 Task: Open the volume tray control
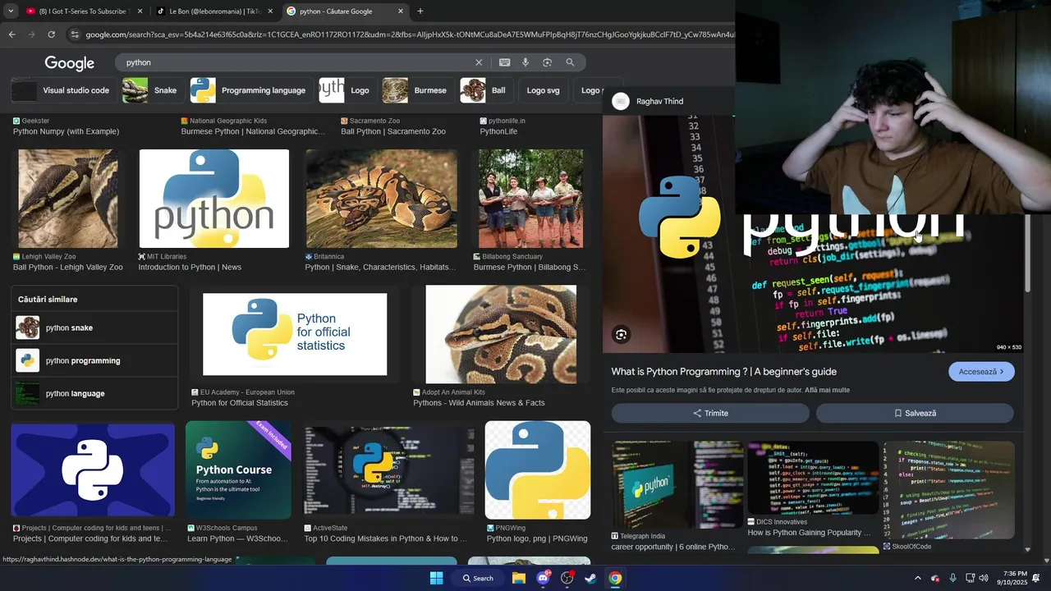(x=984, y=579)
